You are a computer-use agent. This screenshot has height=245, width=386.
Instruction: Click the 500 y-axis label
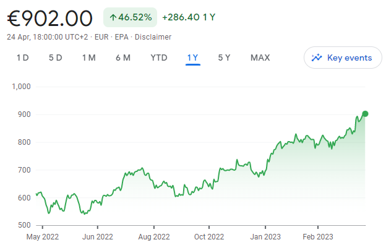24,225
